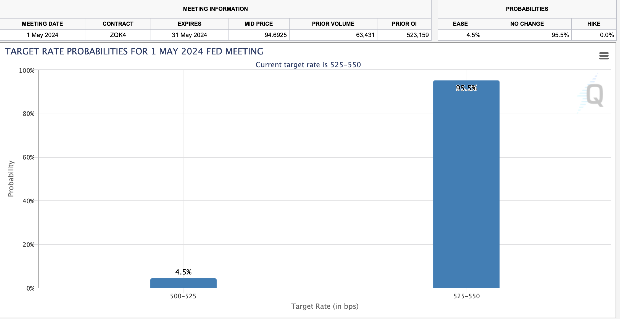Click the NO CHANGE probability header

[x=527, y=24]
